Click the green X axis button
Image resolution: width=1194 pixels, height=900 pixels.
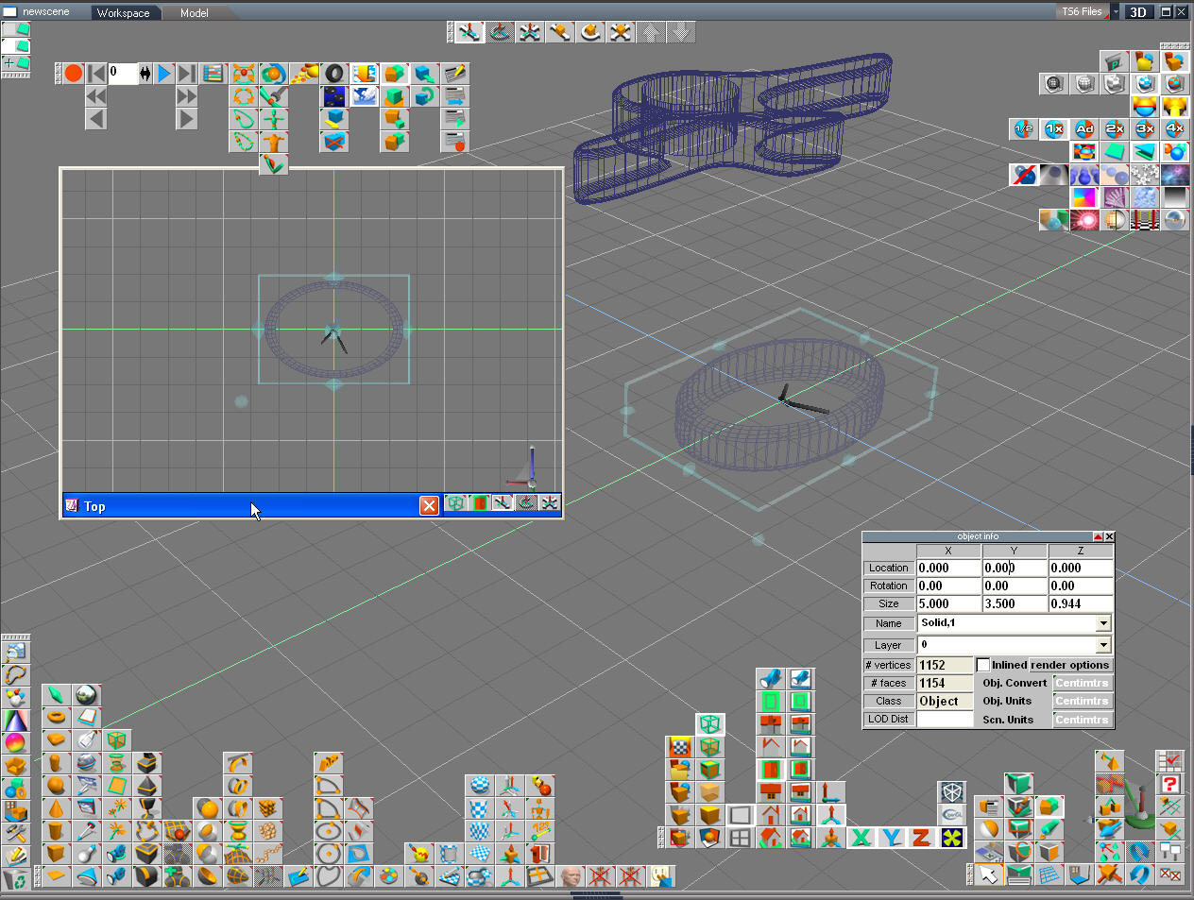click(x=861, y=838)
